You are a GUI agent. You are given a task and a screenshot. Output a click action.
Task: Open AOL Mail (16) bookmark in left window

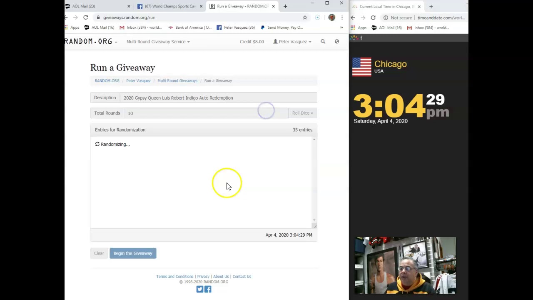[99, 27]
